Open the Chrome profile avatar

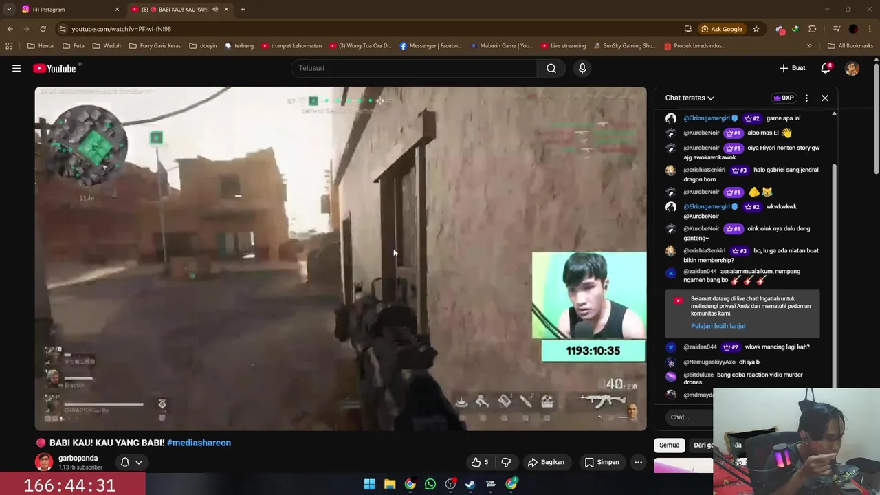point(853,29)
